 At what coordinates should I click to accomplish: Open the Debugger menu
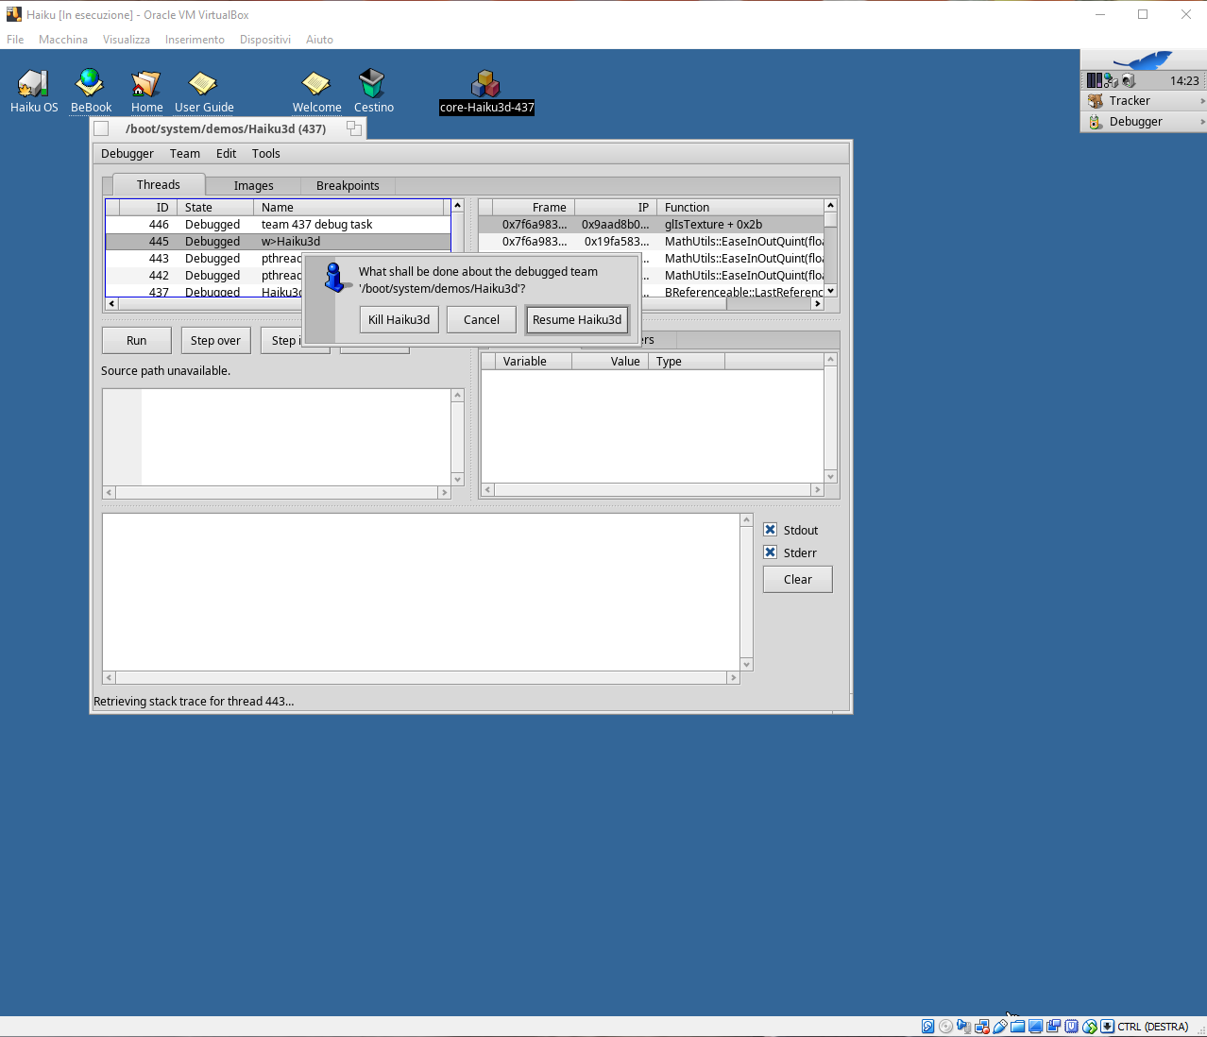(127, 154)
